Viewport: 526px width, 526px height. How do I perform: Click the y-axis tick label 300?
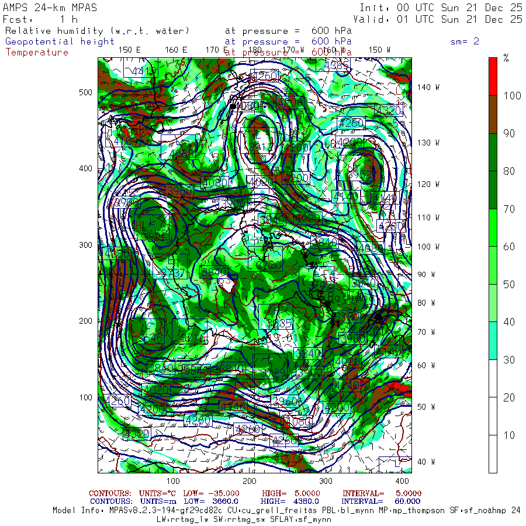pyautogui.click(x=85, y=245)
